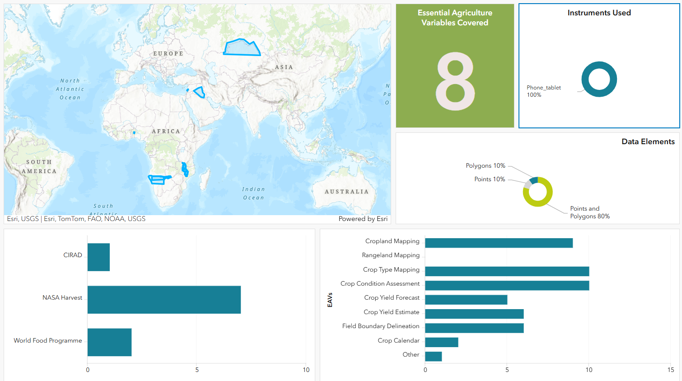
Task: Select the NASA Harvest bar in the partner chart
Action: pos(163,300)
